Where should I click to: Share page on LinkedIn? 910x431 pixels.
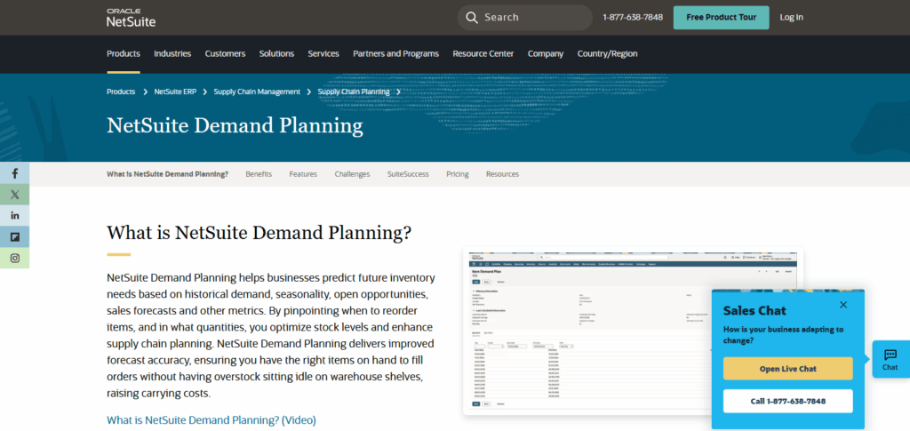[x=14, y=215]
